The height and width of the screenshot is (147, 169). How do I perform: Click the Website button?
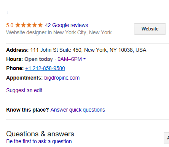click(150, 29)
